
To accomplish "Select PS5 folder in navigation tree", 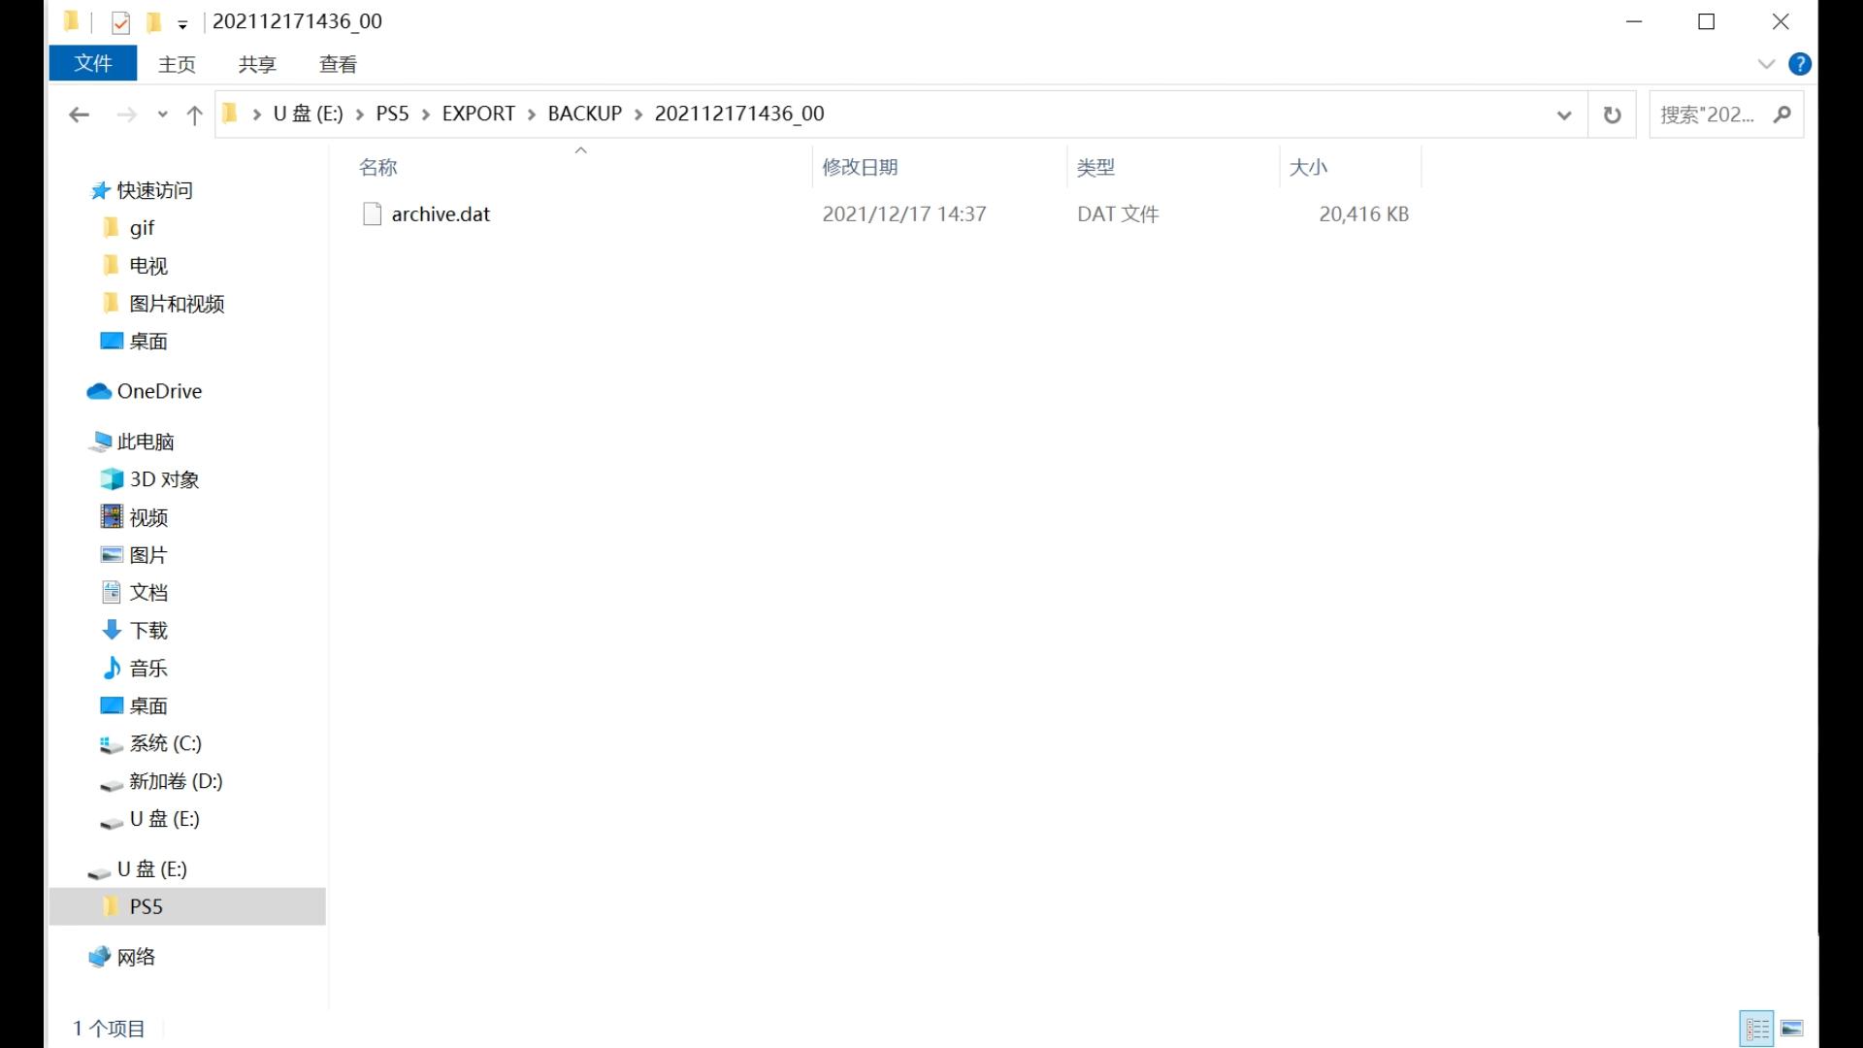I will (146, 906).
